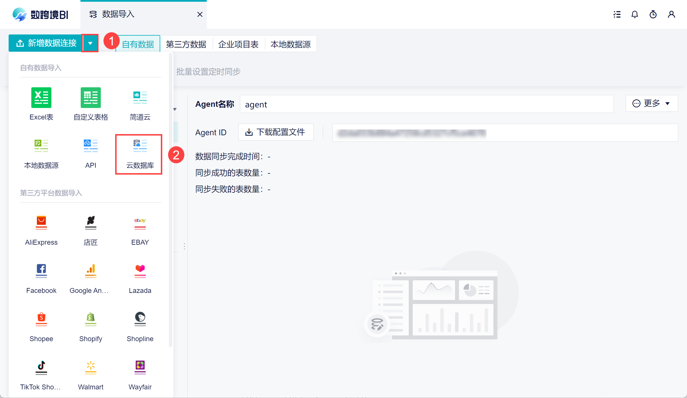Click the timer clock icon in header

coord(653,14)
